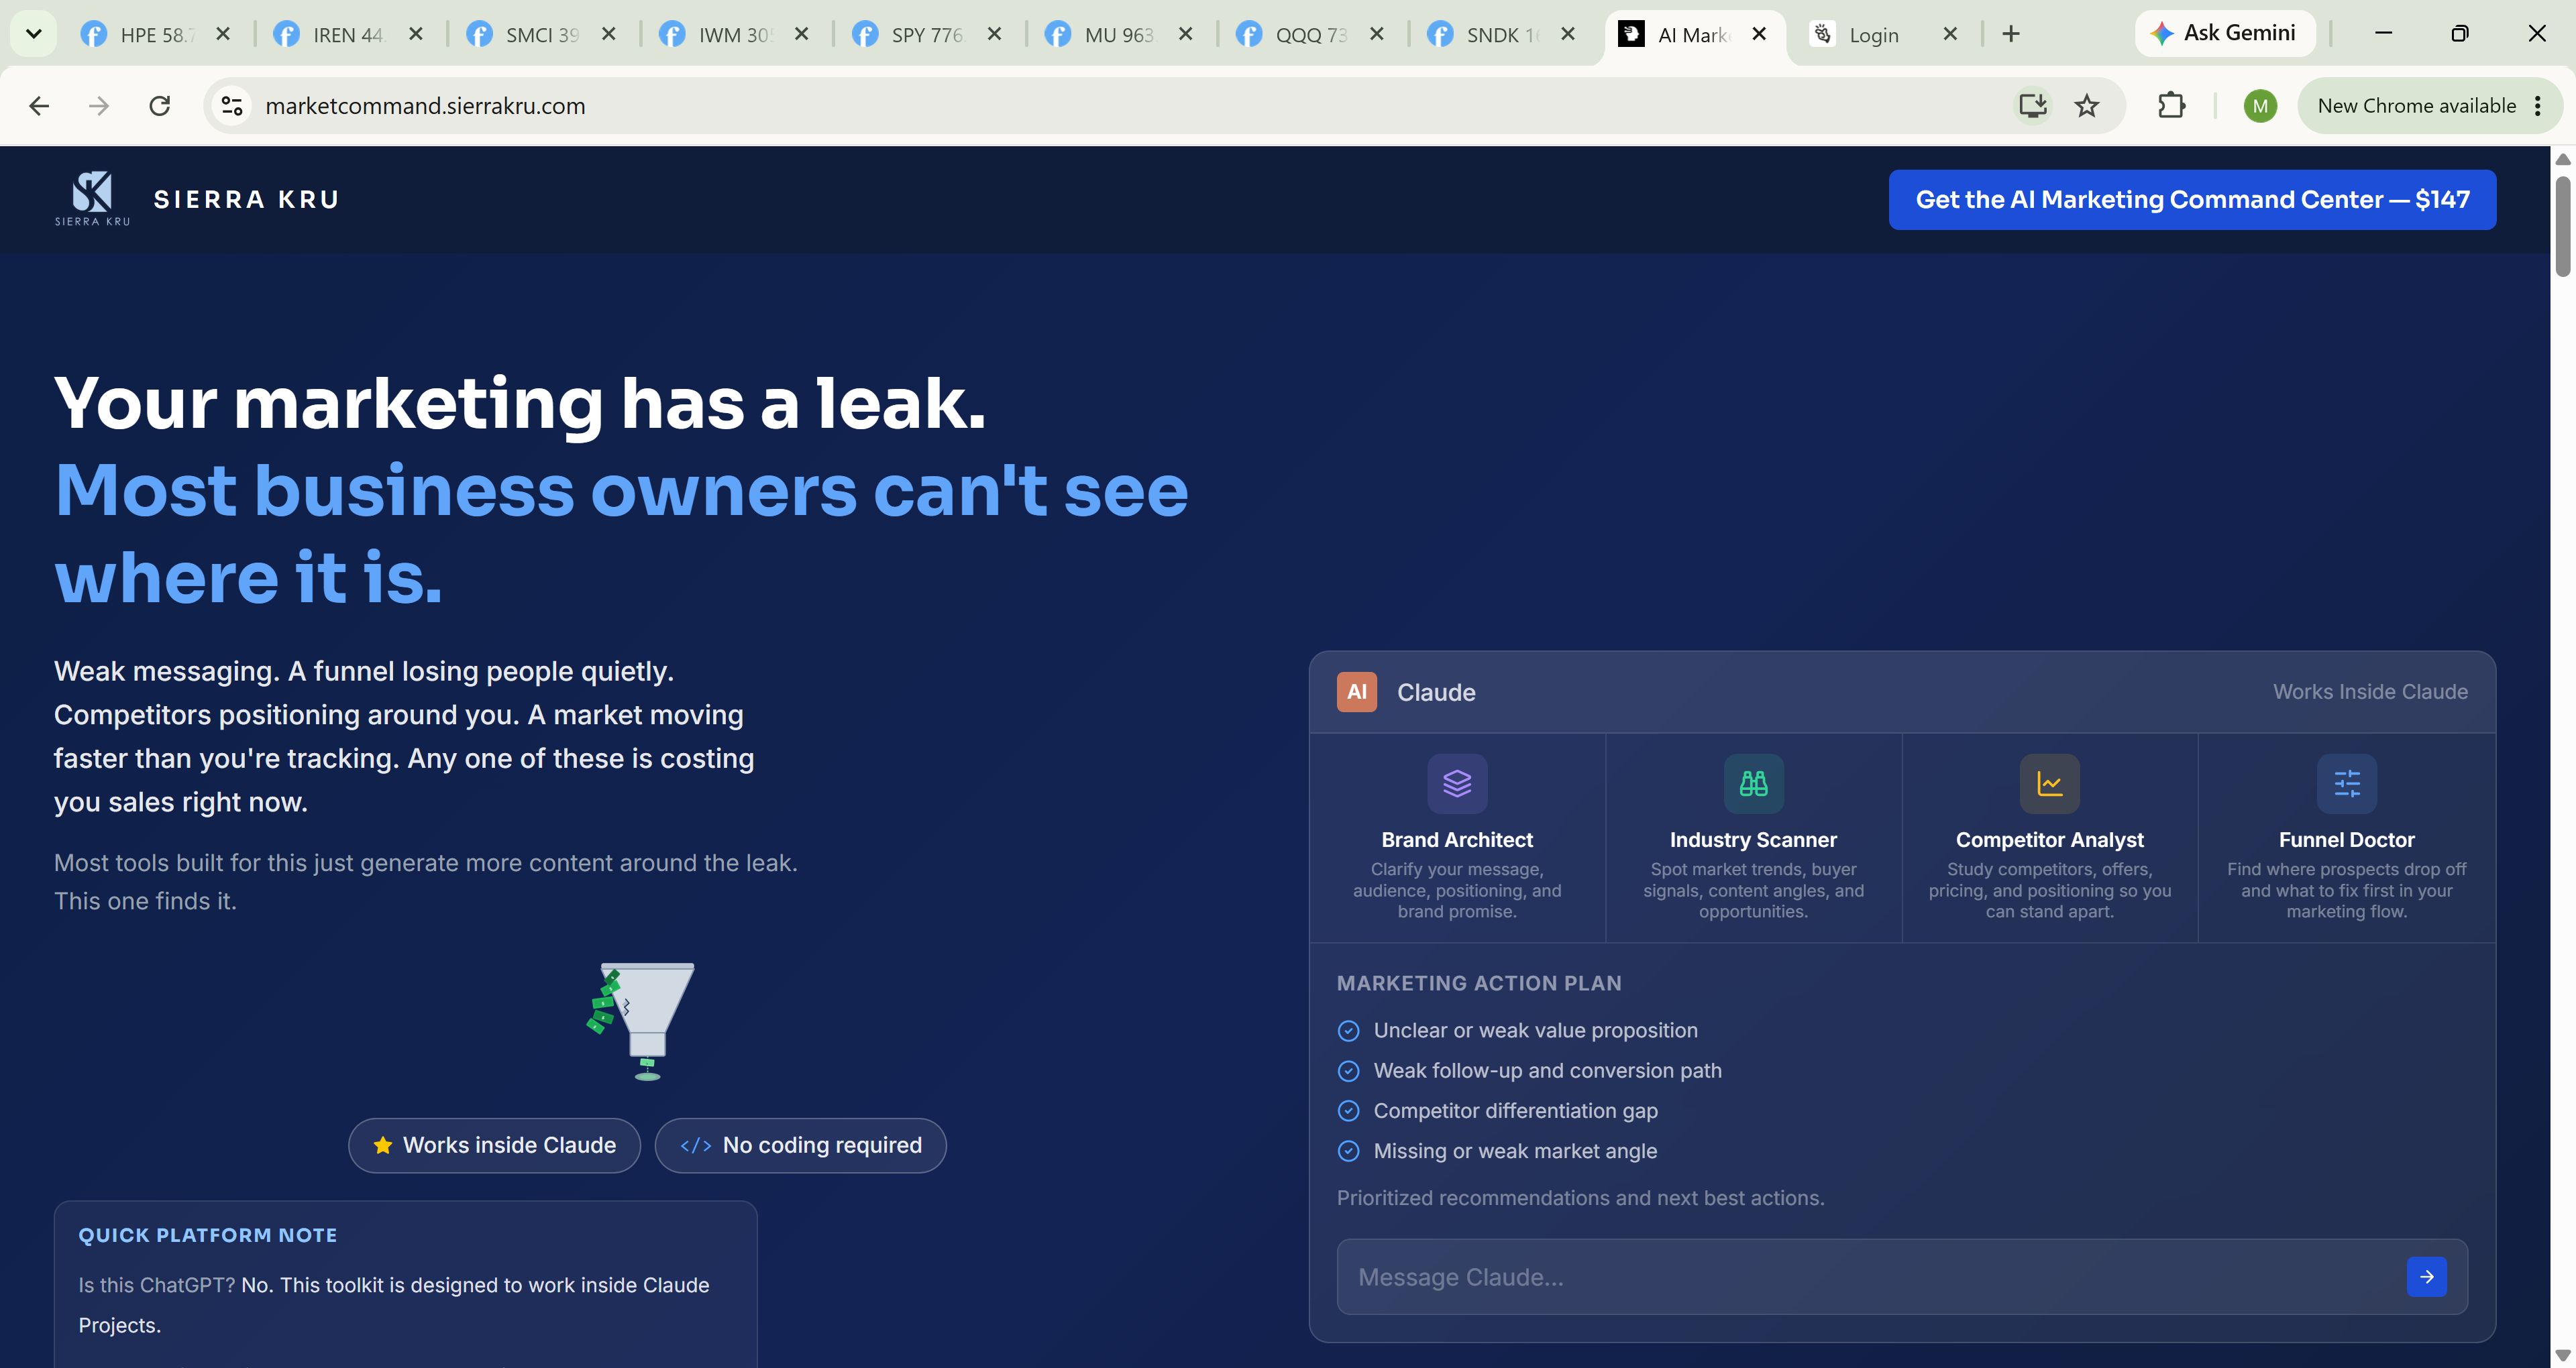Close the SPY tab
2576x1368 pixels.
pos(994,34)
